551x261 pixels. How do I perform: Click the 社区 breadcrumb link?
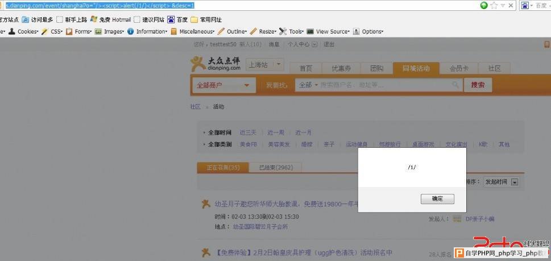pyautogui.click(x=196, y=106)
